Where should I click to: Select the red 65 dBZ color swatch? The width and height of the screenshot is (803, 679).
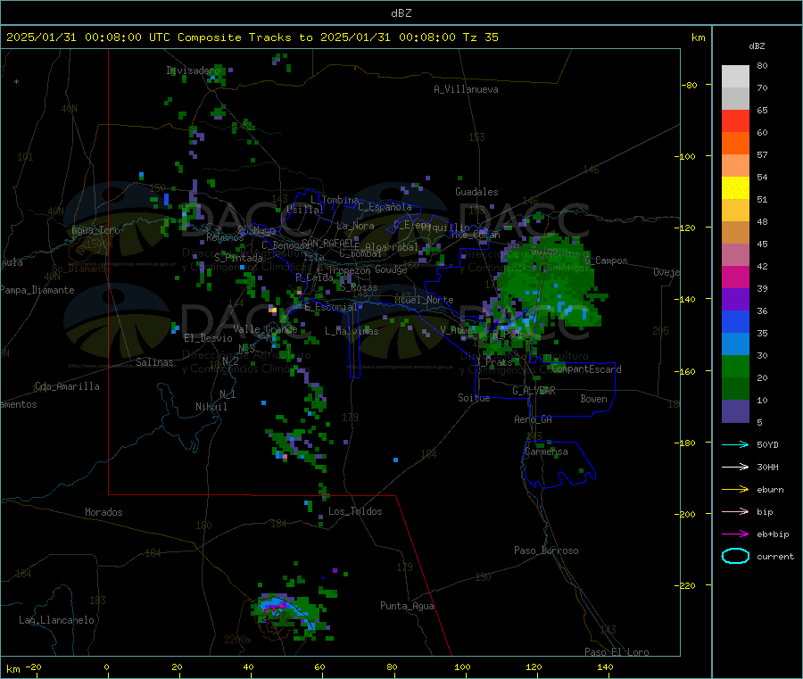coord(735,120)
